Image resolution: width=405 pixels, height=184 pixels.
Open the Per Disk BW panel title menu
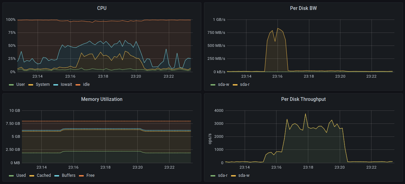click(303, 8)
